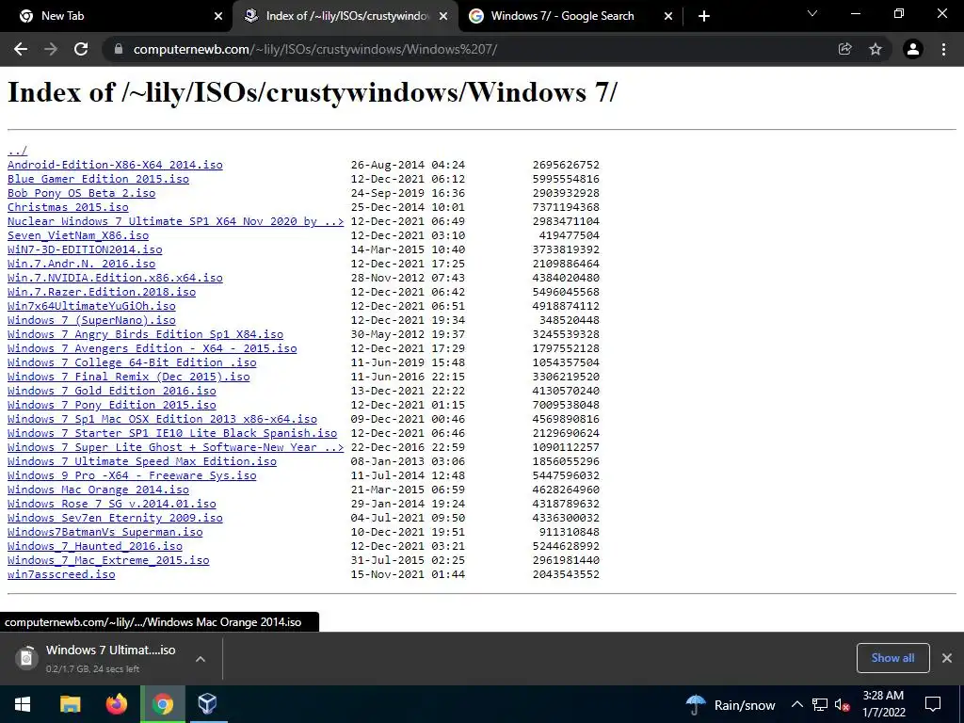Download Windows 7 Starter SP1 IE10 Lite

pos(172,433)
